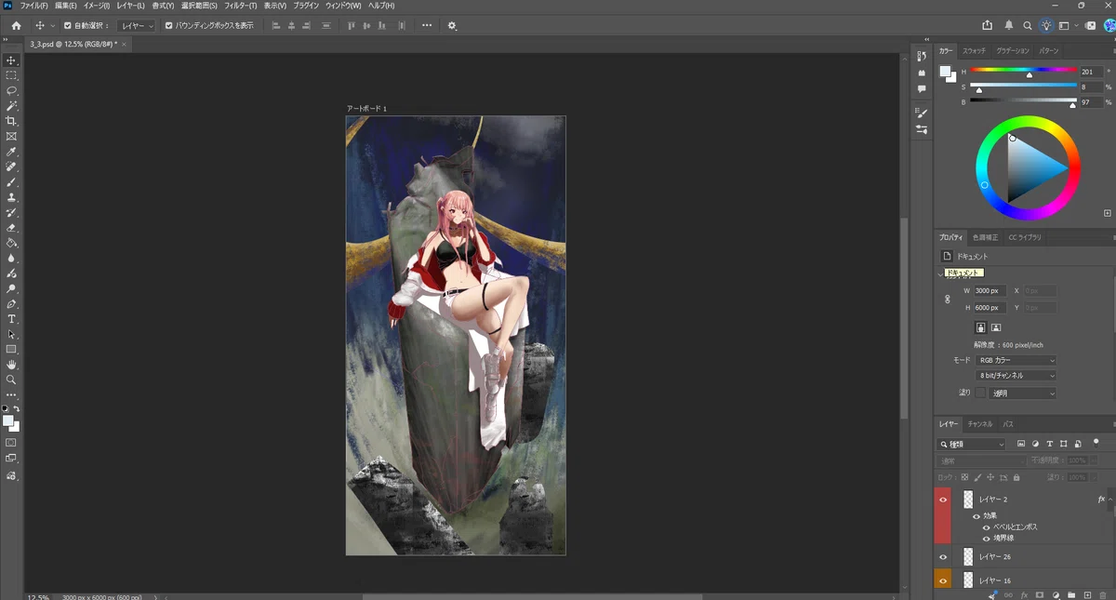This screenshot has height=600, width=1116.
Task: Activate the Horizontal Type tool
Action: coord(11,319)
